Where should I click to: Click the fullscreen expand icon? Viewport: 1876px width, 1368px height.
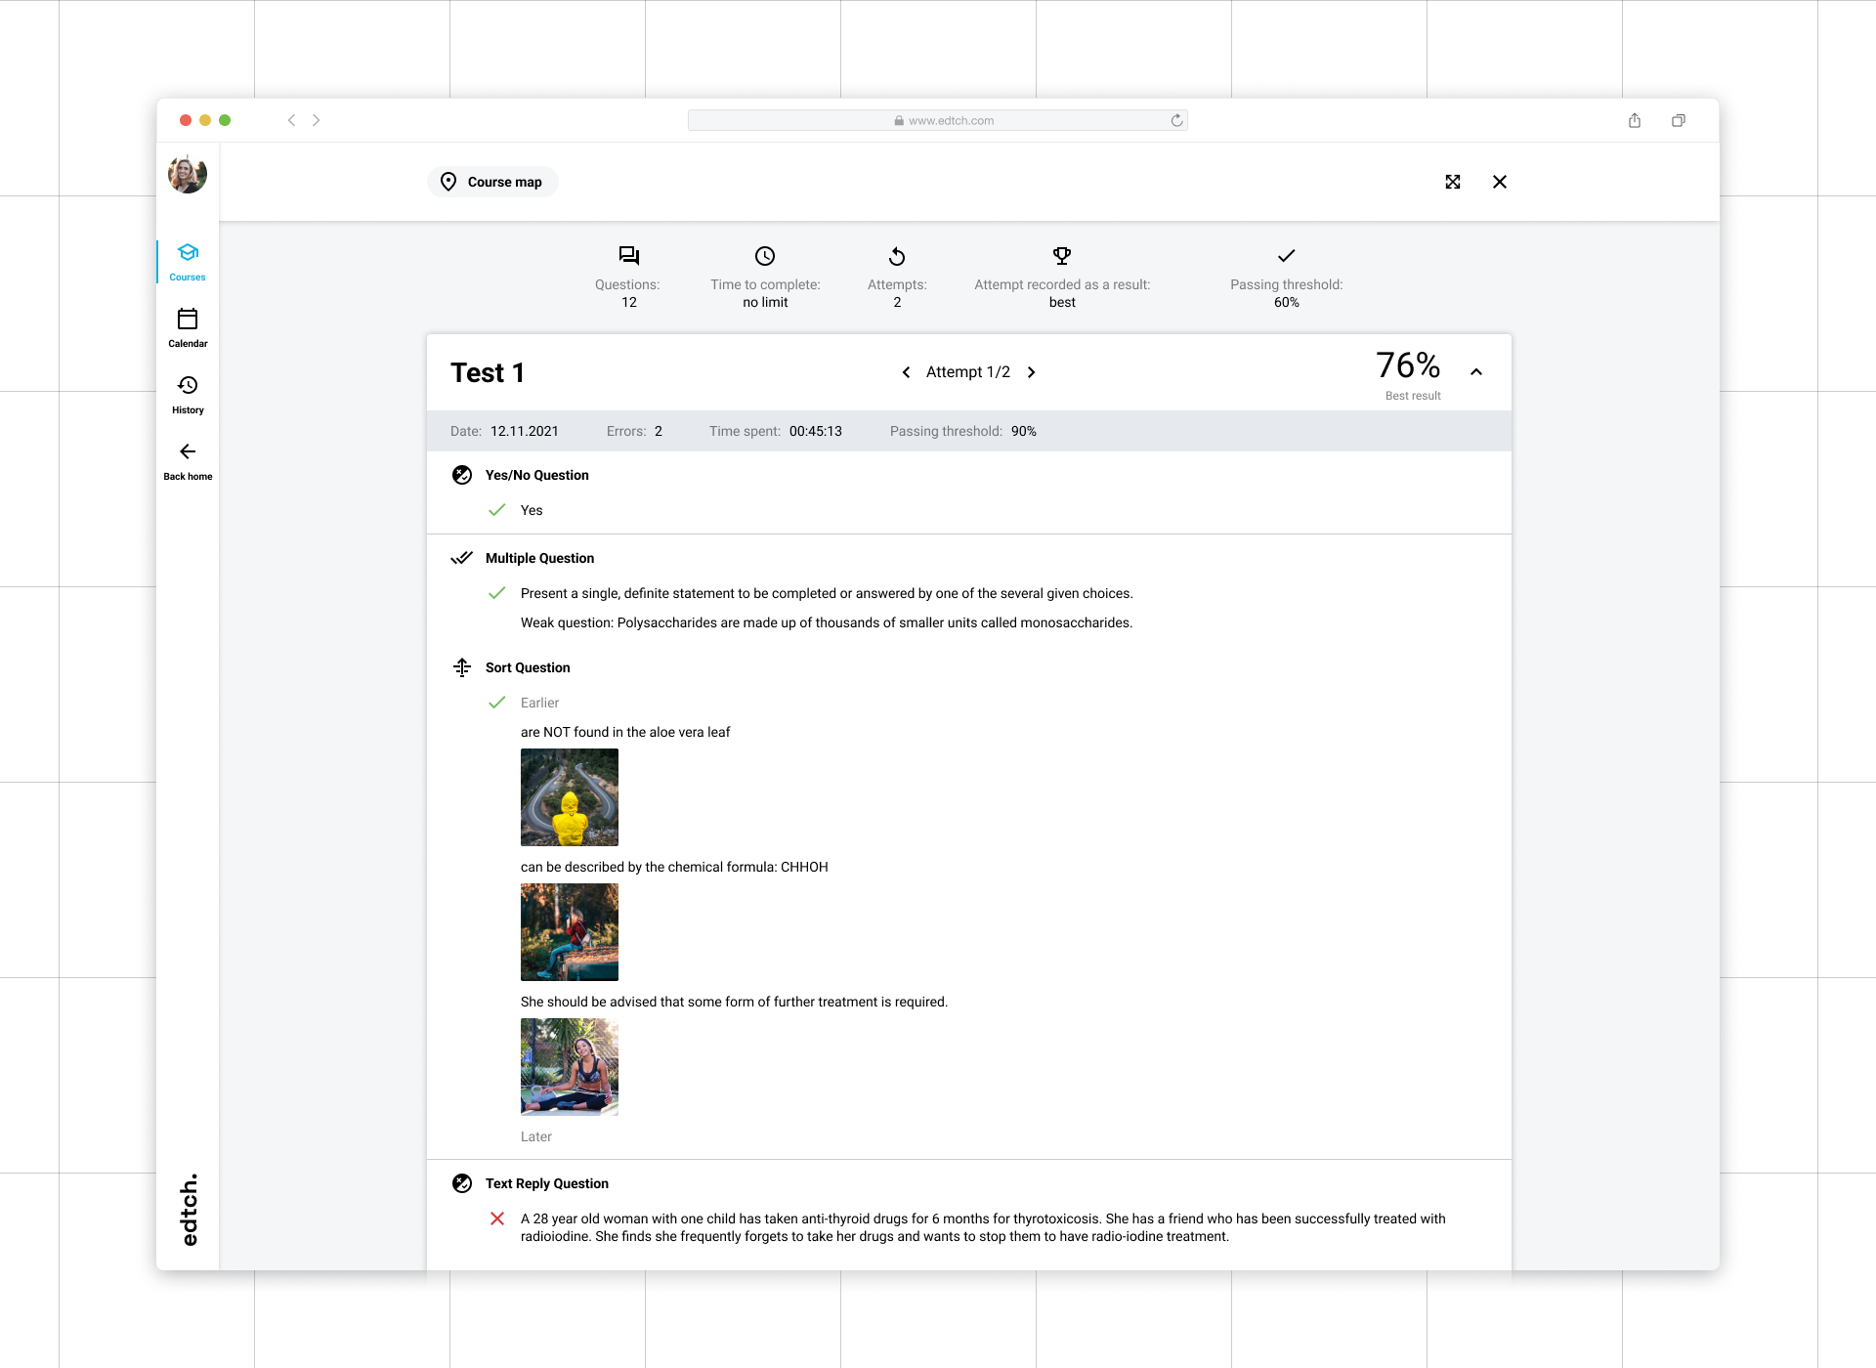(x=1453, y=182)
